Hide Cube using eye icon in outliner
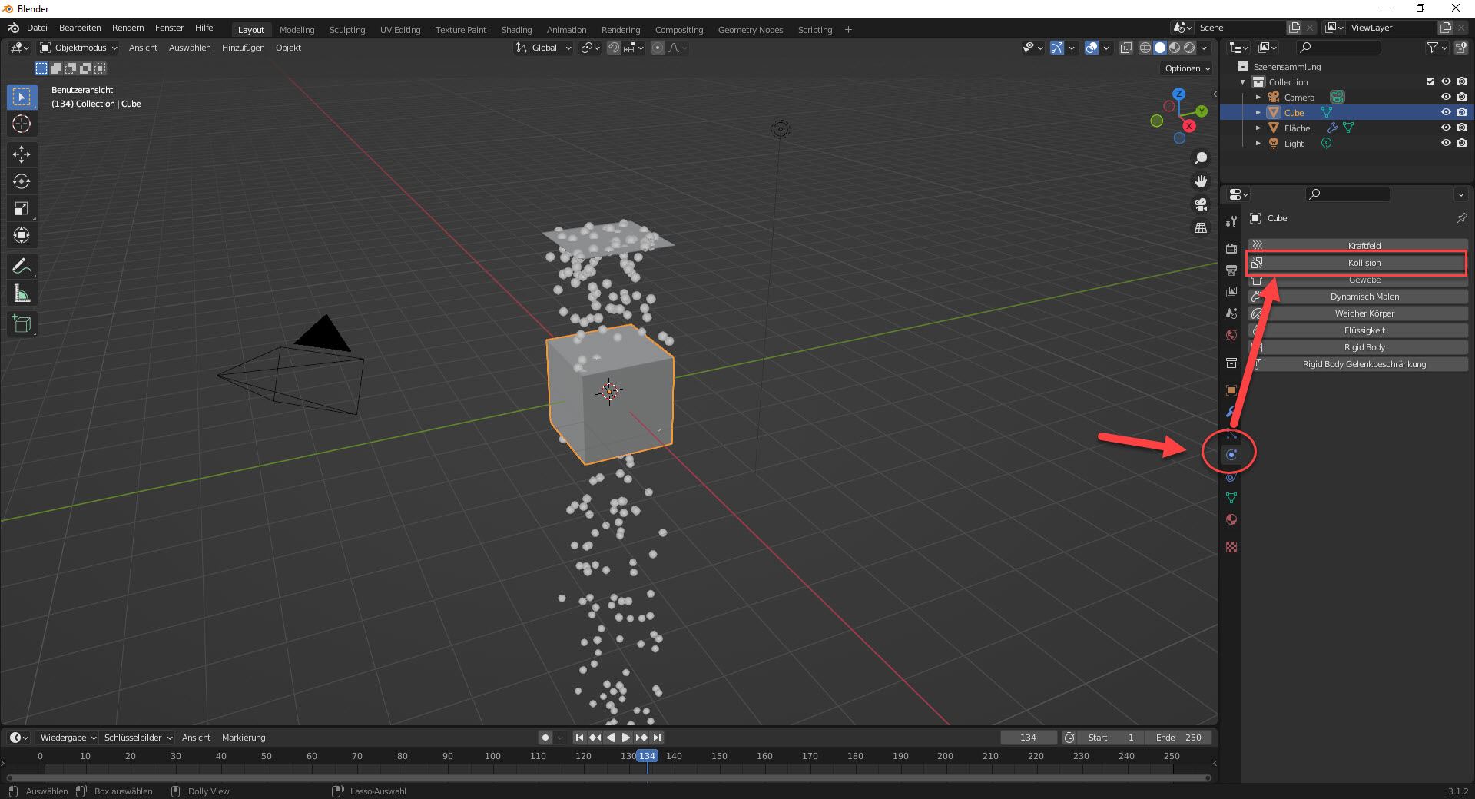Screen dimensions: 1475x799 pyautogui.click(x=1445, y=112)
